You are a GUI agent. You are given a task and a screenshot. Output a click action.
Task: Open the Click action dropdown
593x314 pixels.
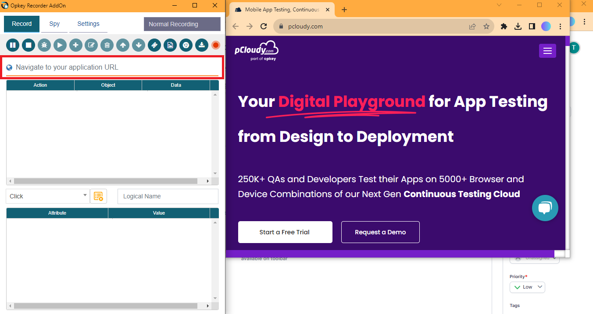click(48, 196)
